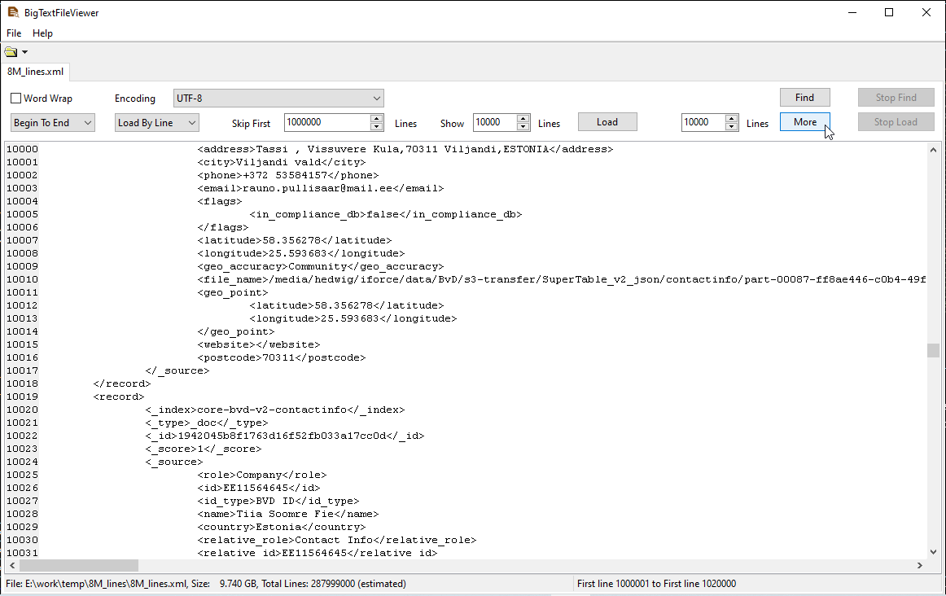
Task: Increase the Skip First value with up arrow
Action: coord(376,119)
